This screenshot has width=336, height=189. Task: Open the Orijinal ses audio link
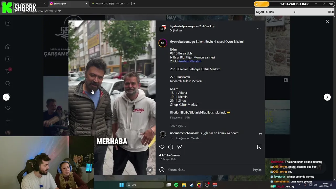176,30
